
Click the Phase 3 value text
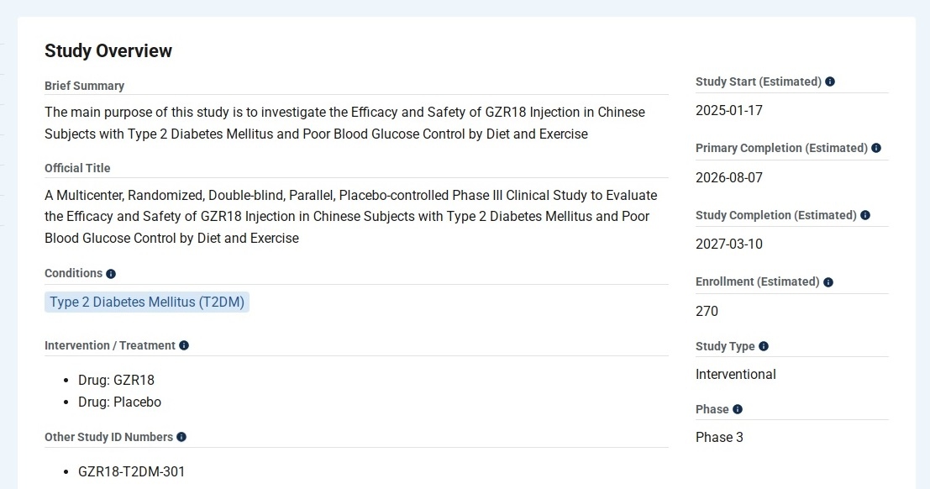pyautogui.click(x=719, y=437)
